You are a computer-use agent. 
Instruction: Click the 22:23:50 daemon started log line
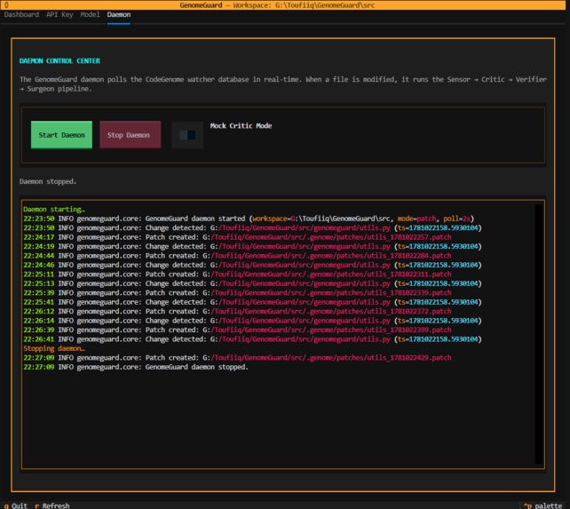point(249,219)
